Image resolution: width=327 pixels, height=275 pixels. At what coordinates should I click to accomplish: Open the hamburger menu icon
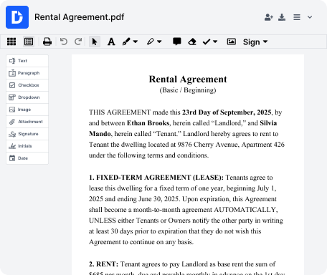coord(297,17)
